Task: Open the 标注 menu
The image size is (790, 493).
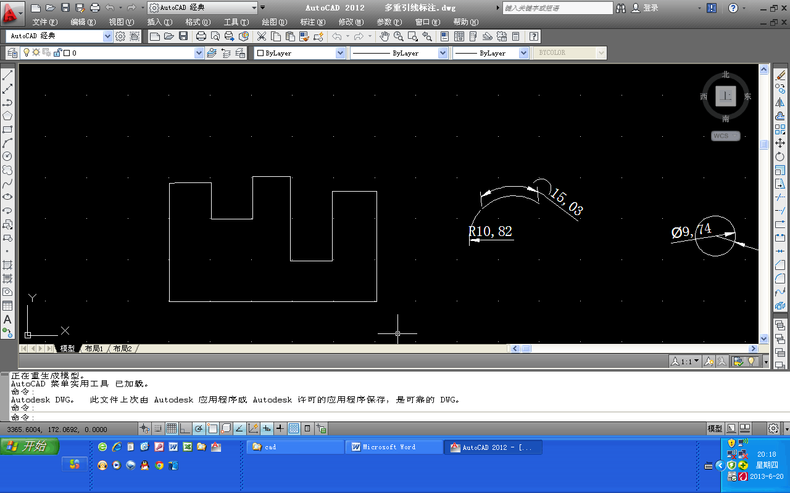Action: (312, 22)
